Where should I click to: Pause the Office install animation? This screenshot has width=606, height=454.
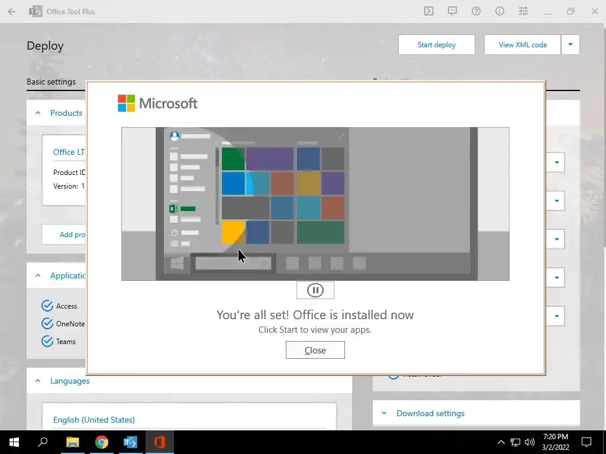pyautogui.click(x=315, y=290)
